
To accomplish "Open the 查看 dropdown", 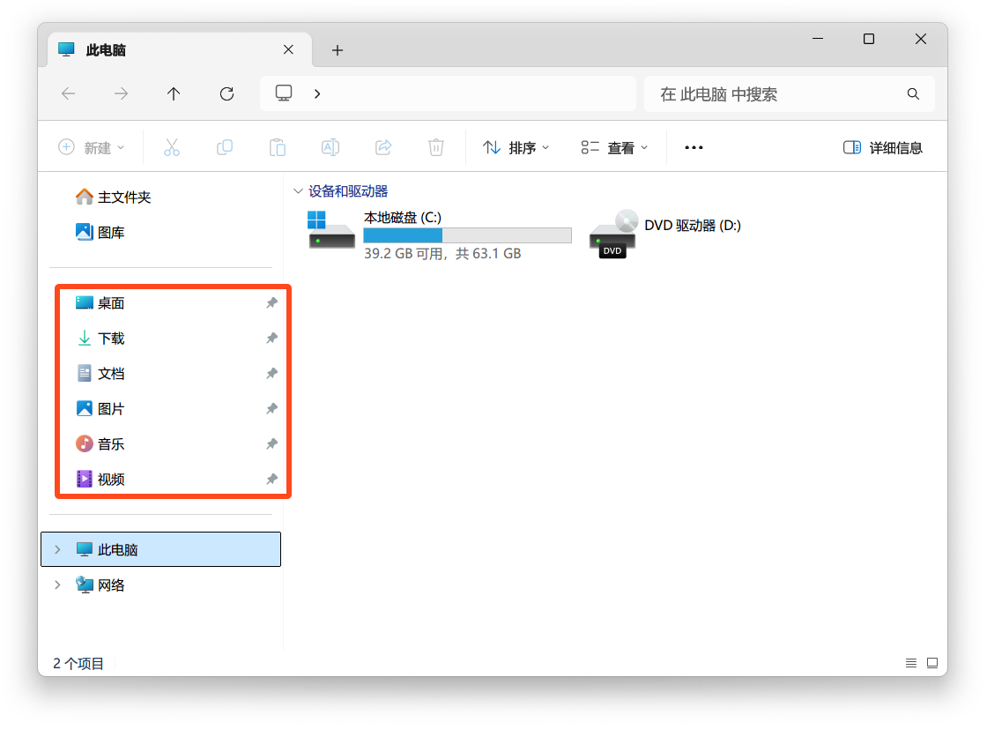I will 614,147.
